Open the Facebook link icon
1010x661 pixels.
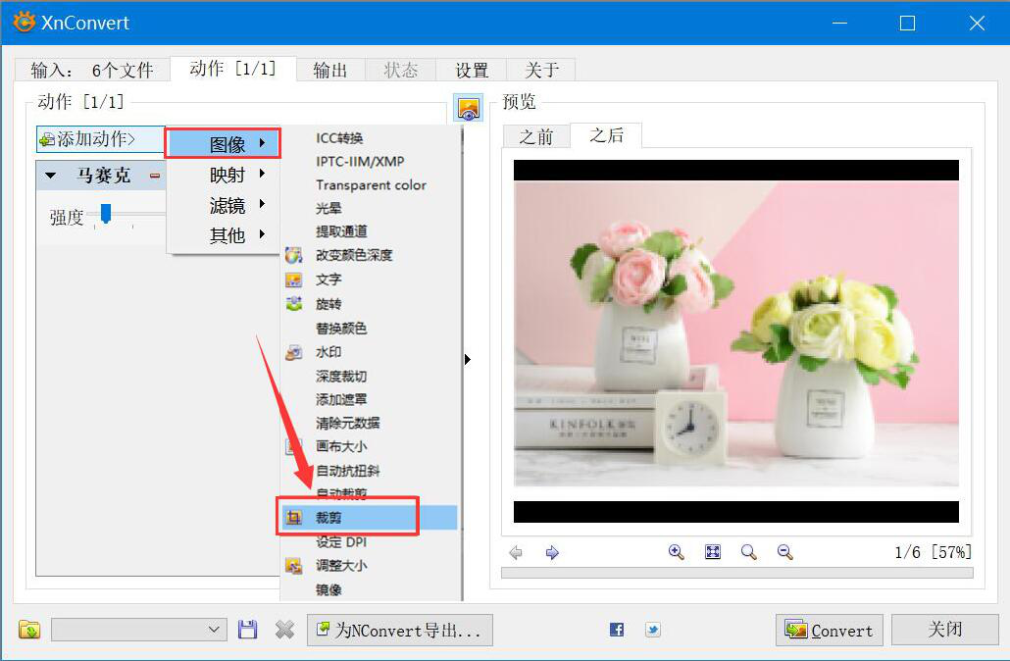pyautogui.click(x=617, y=630)
